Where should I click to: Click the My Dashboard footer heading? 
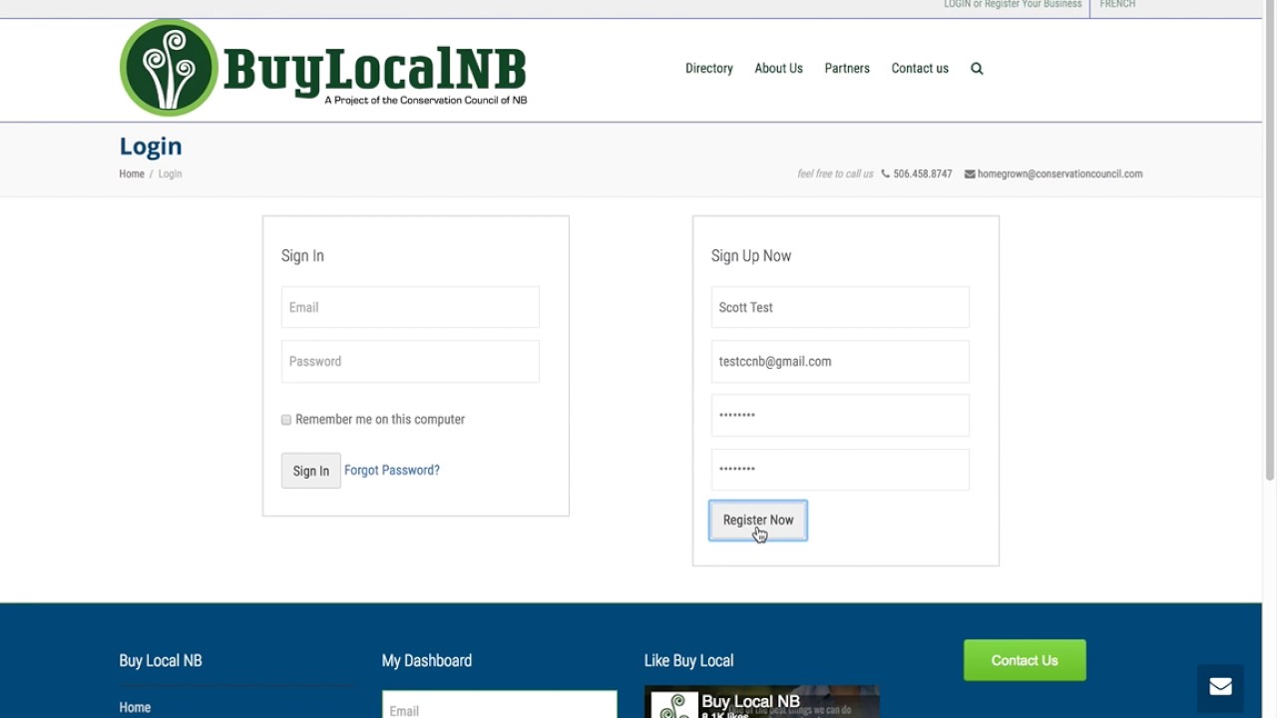(427, 661)
